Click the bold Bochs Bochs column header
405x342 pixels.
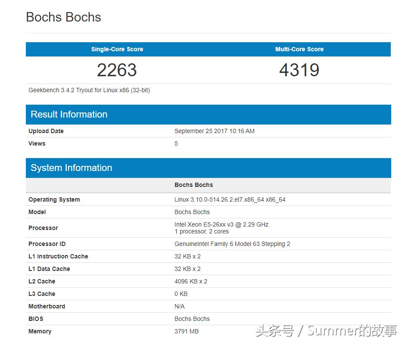tap(194, 185)
